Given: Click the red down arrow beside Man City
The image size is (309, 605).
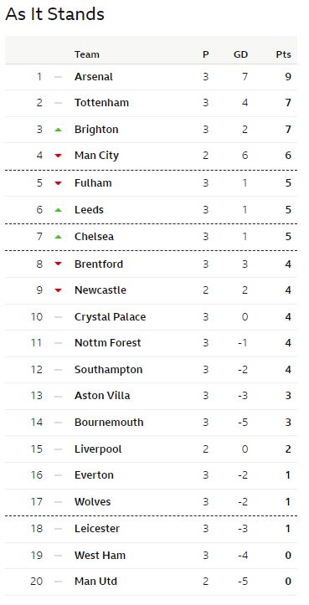Looking at the screenshot, I should tap(58, 156).
